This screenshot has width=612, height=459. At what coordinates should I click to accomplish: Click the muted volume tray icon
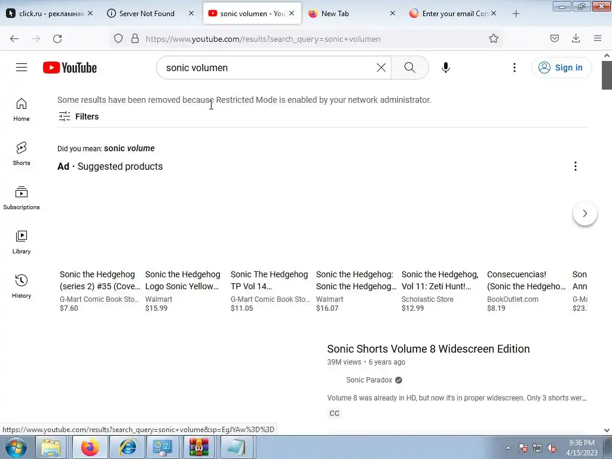(x=552, y=448)
